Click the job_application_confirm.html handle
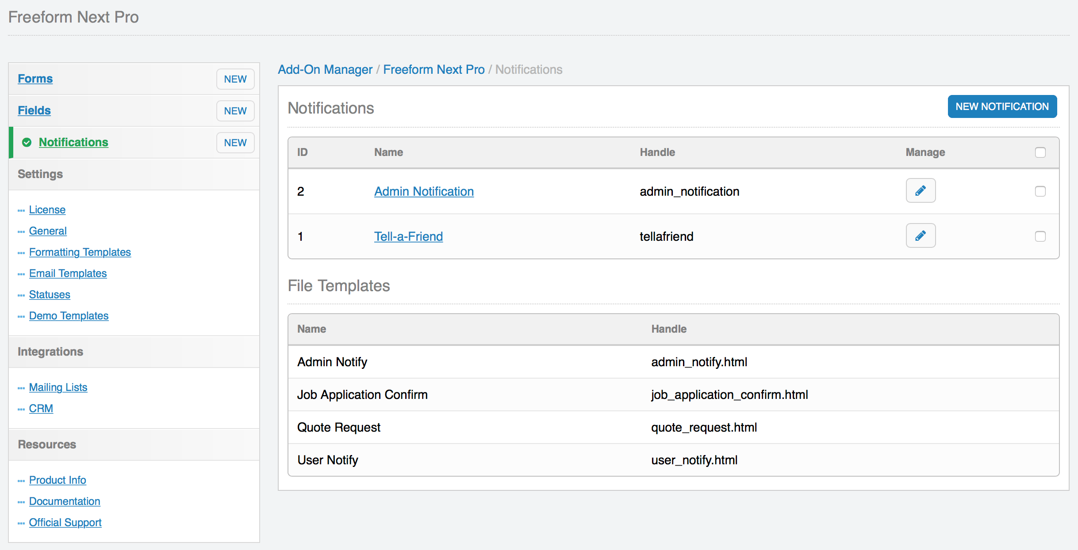This screenshot has width=1078, height=550. pos(729,394)
